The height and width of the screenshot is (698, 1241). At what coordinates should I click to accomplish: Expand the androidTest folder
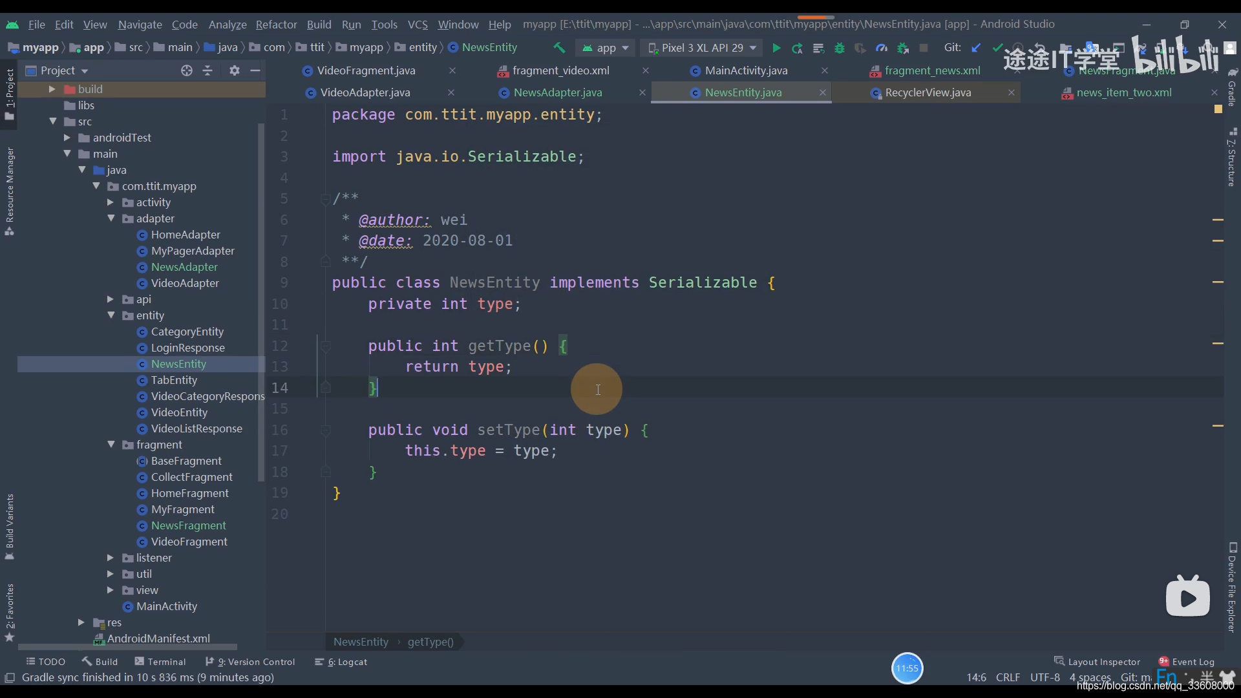67,138
